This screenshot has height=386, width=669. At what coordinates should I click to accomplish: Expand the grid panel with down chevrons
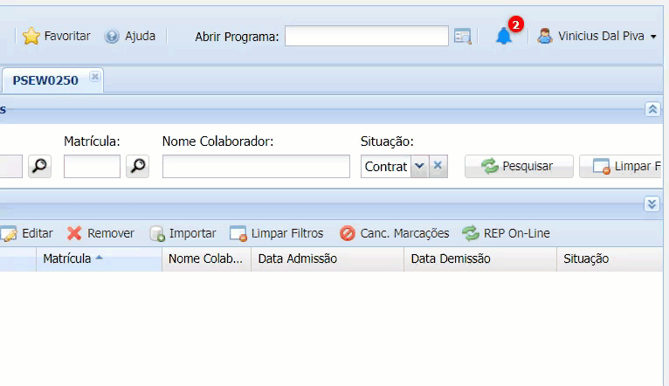coord(652,203)
